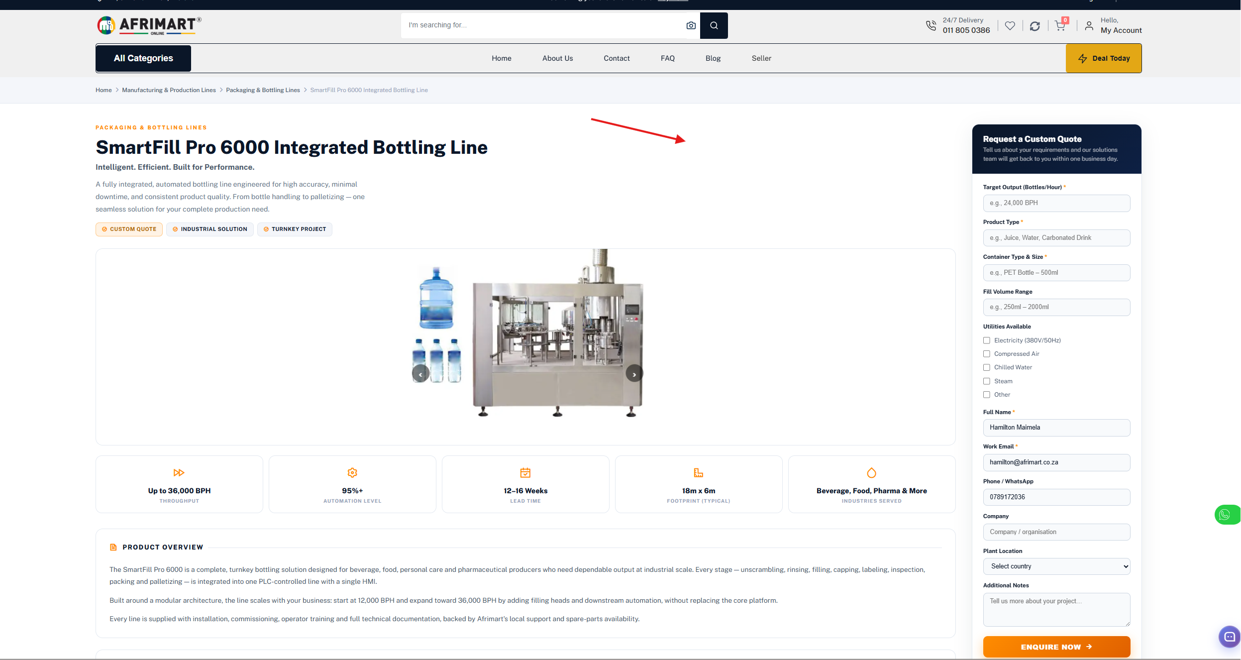Click the Product Overview document icon
Screen dimensions: 1241x660
(x=113, y=547)
